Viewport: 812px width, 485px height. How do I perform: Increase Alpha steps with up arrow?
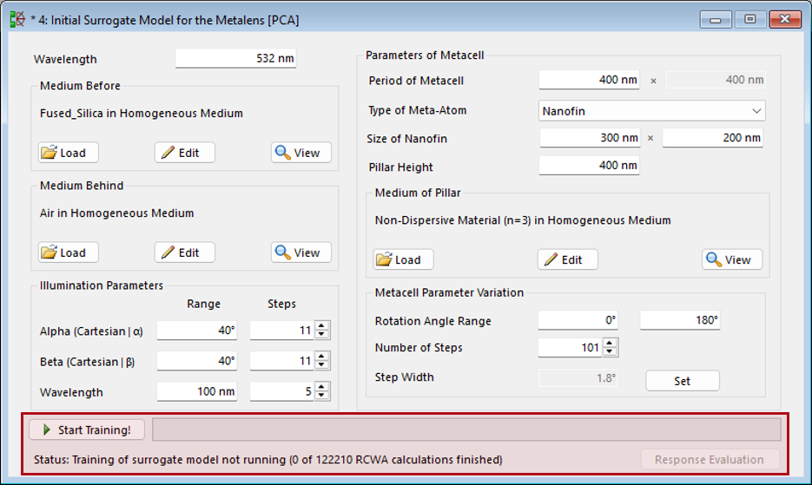click(322, 326)
